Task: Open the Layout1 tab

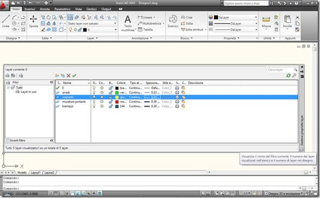Action: (x=35, y=172)
